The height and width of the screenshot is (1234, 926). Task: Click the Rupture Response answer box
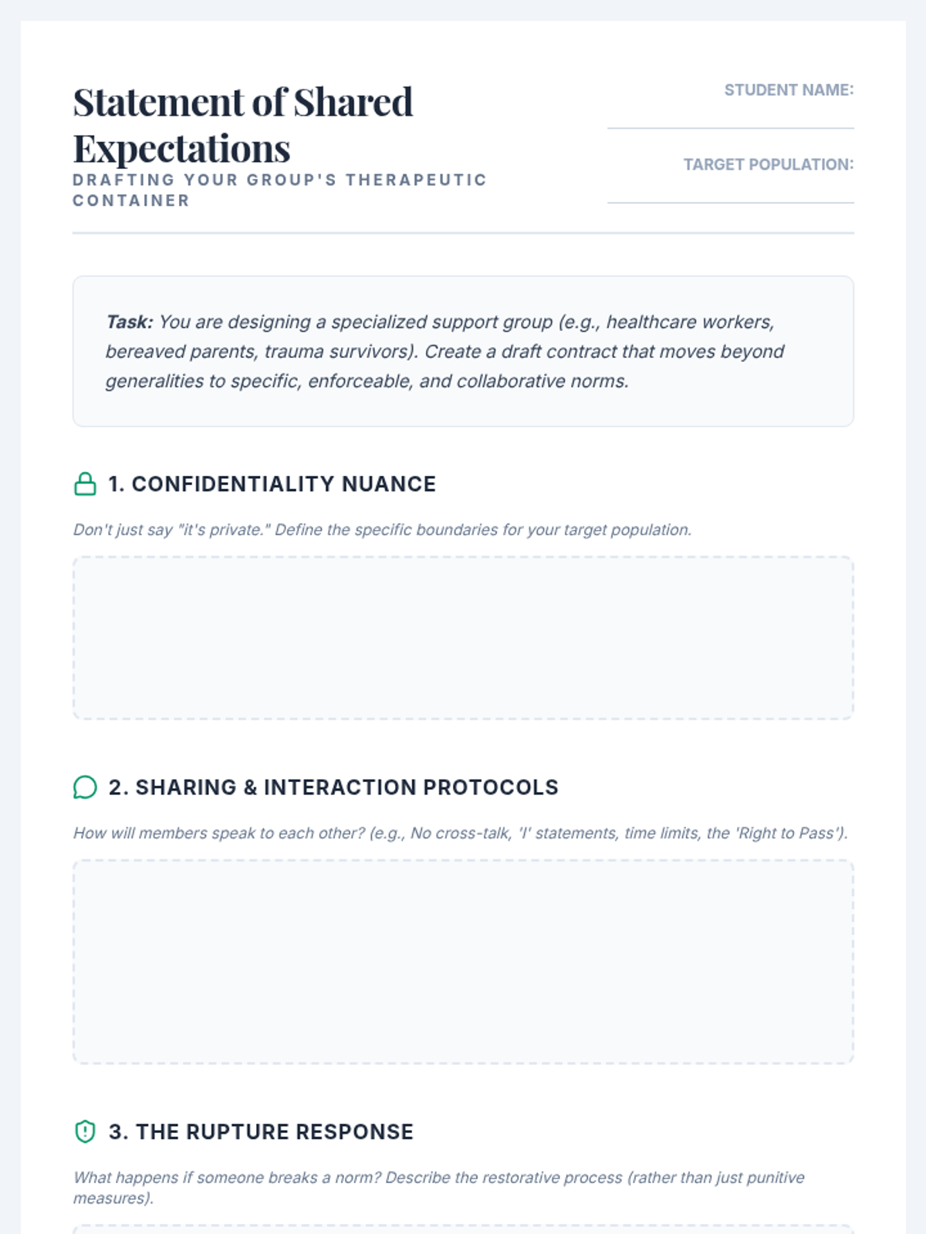click(x=463, y=1229)
